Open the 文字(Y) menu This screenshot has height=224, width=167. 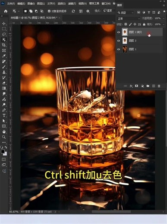coord(51,3)
